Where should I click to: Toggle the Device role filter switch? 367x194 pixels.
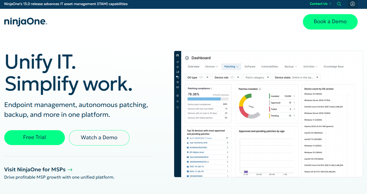tap(232, 77)
